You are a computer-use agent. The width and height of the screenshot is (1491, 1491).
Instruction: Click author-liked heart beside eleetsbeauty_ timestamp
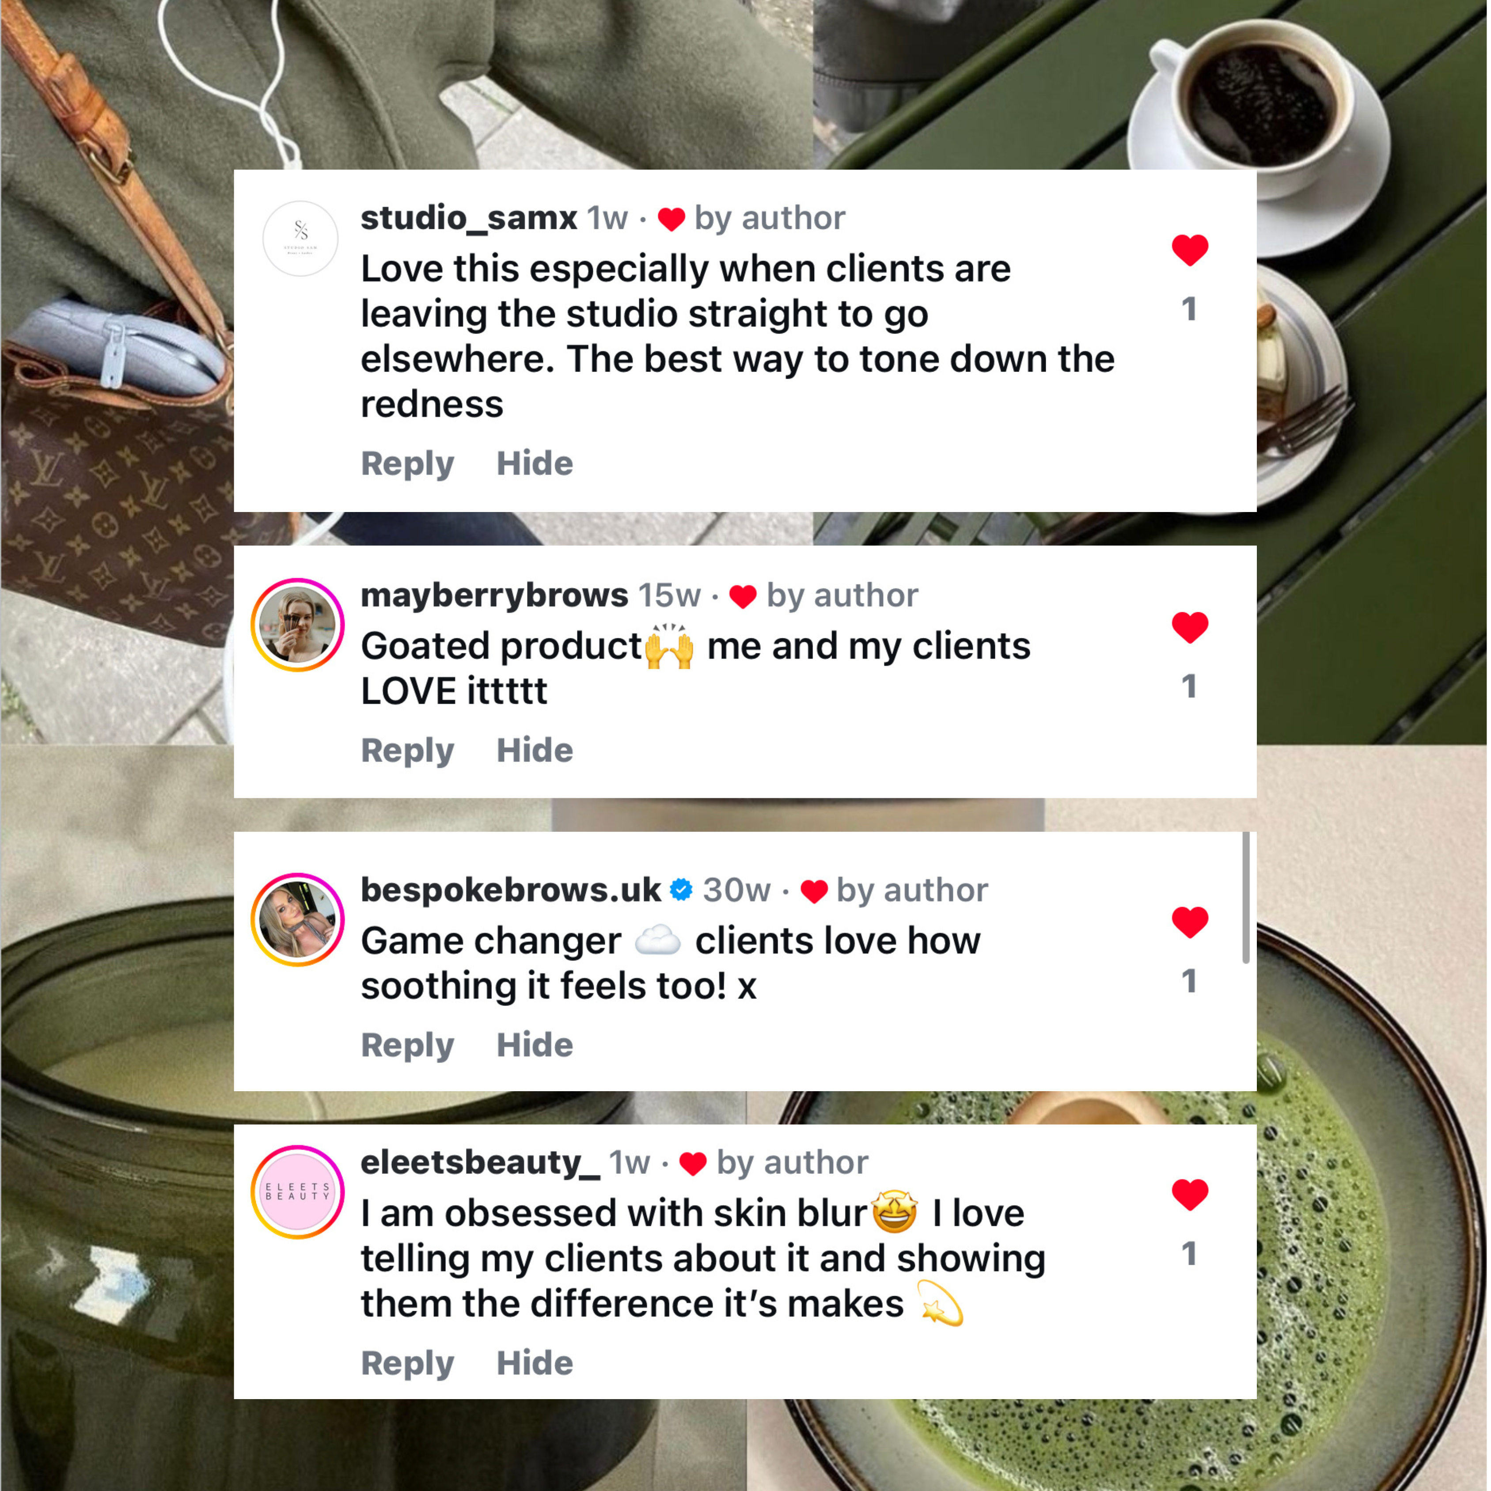pyautogui.click(x=693, y=1164)
